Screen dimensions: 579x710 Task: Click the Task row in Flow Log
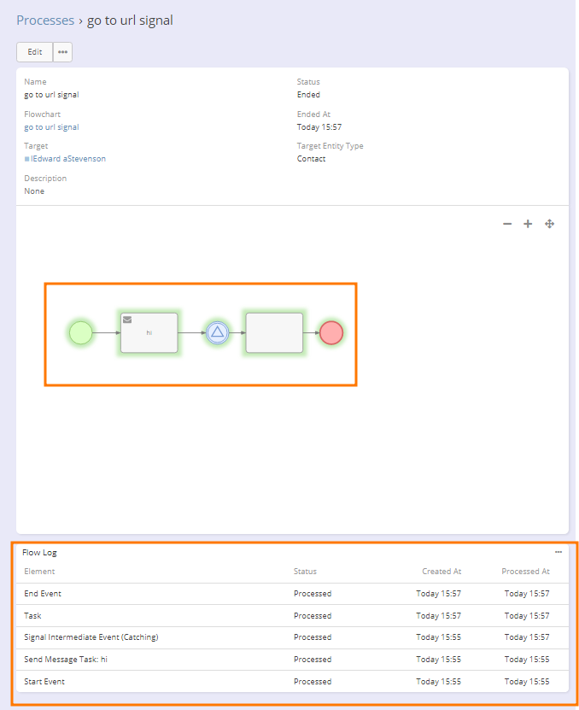coord(32,616)
